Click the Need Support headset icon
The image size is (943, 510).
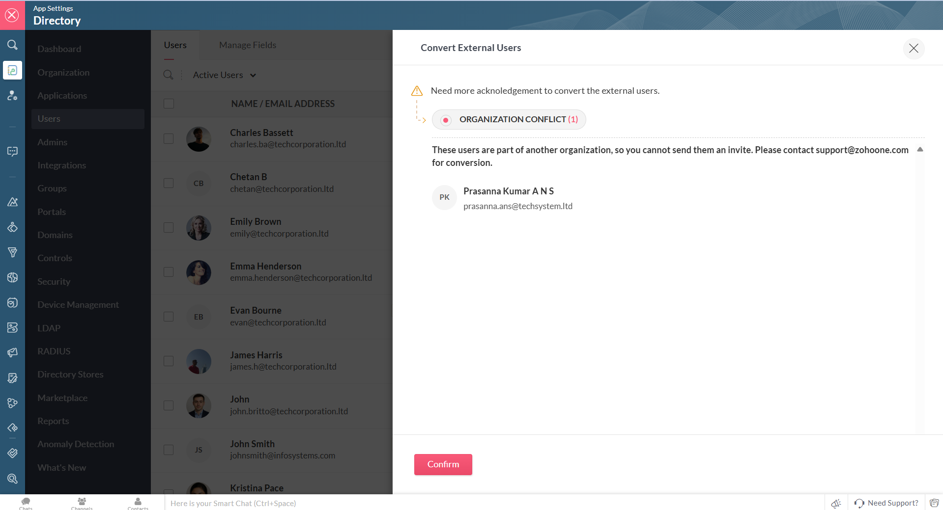pyautogui.click(x=859, y=503)
